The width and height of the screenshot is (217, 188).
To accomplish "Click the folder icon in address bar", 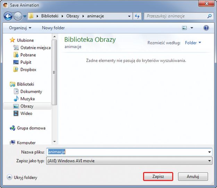I will (x=31, y=16).
